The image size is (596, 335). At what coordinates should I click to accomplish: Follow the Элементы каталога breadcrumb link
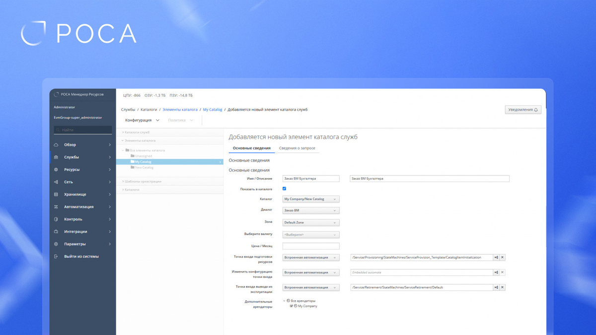(180, 110)
